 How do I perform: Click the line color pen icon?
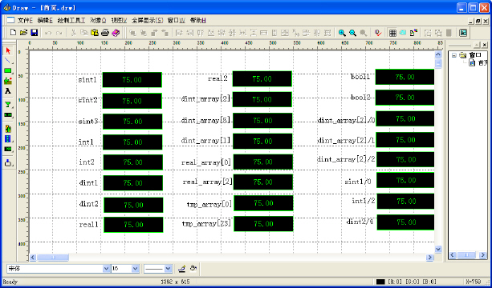click(x=181, y=268)
